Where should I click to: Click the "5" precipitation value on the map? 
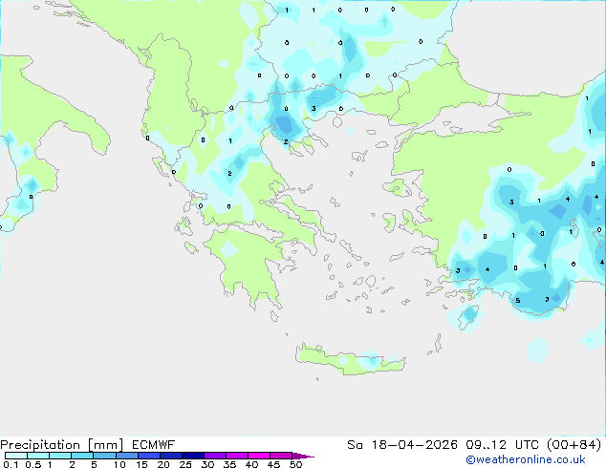tap(518, 301)
